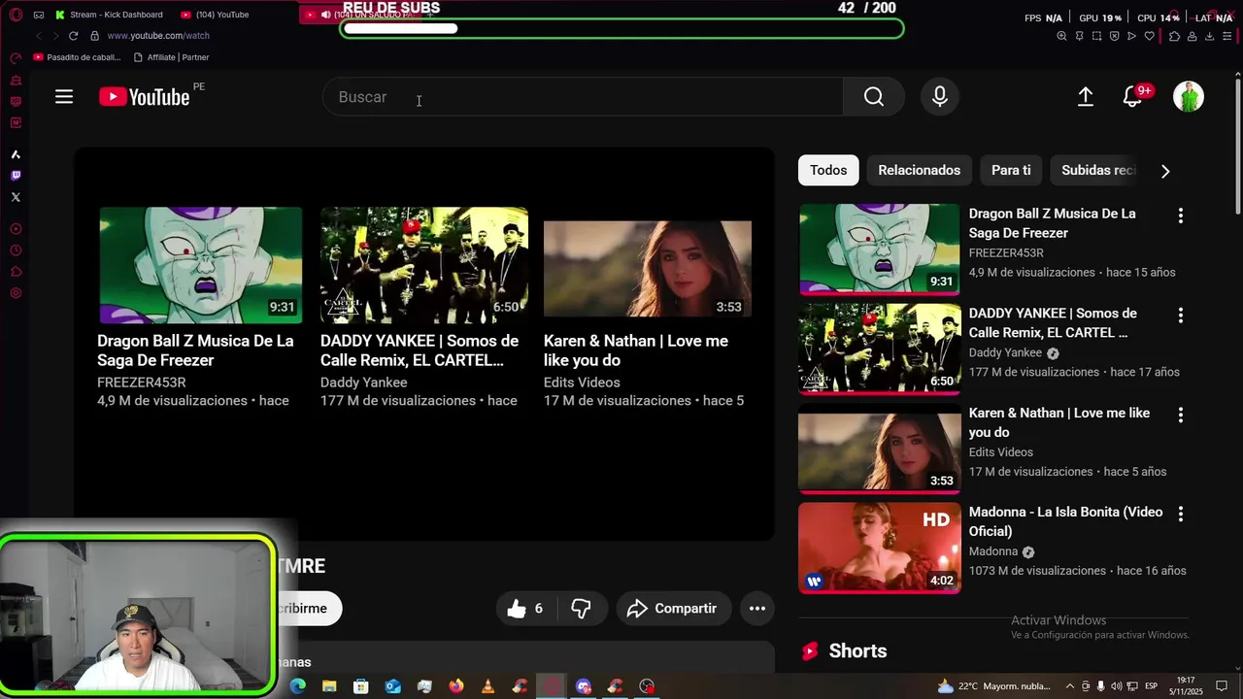Switch to Stream - Kick Dashboard tab

click(108, 15)
